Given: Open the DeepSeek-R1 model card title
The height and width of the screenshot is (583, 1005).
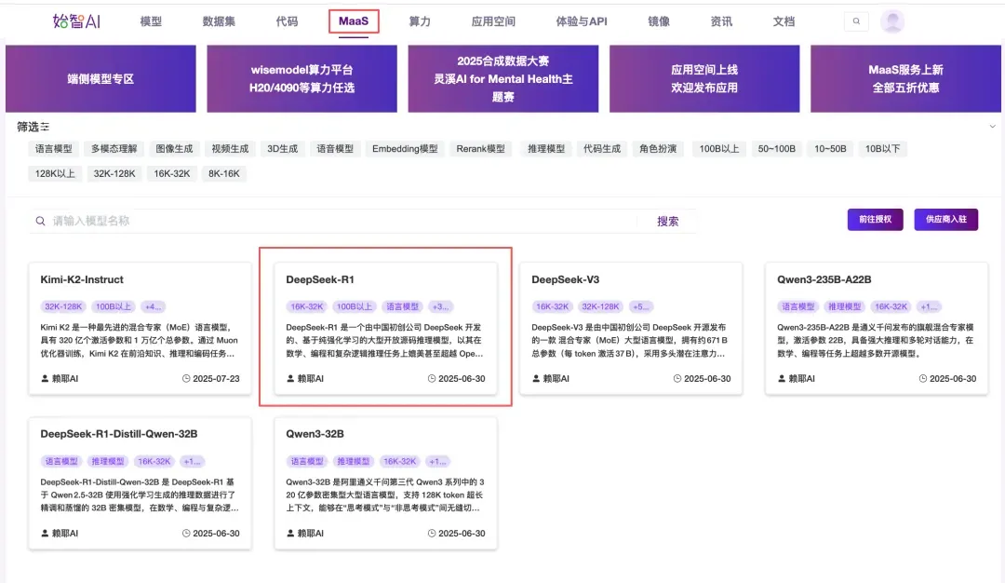Looking at the screenshot, I should (320, 279).
